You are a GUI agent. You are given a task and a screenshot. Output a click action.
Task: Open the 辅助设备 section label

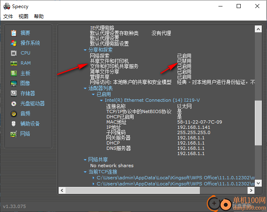click(x=30, y=124)
